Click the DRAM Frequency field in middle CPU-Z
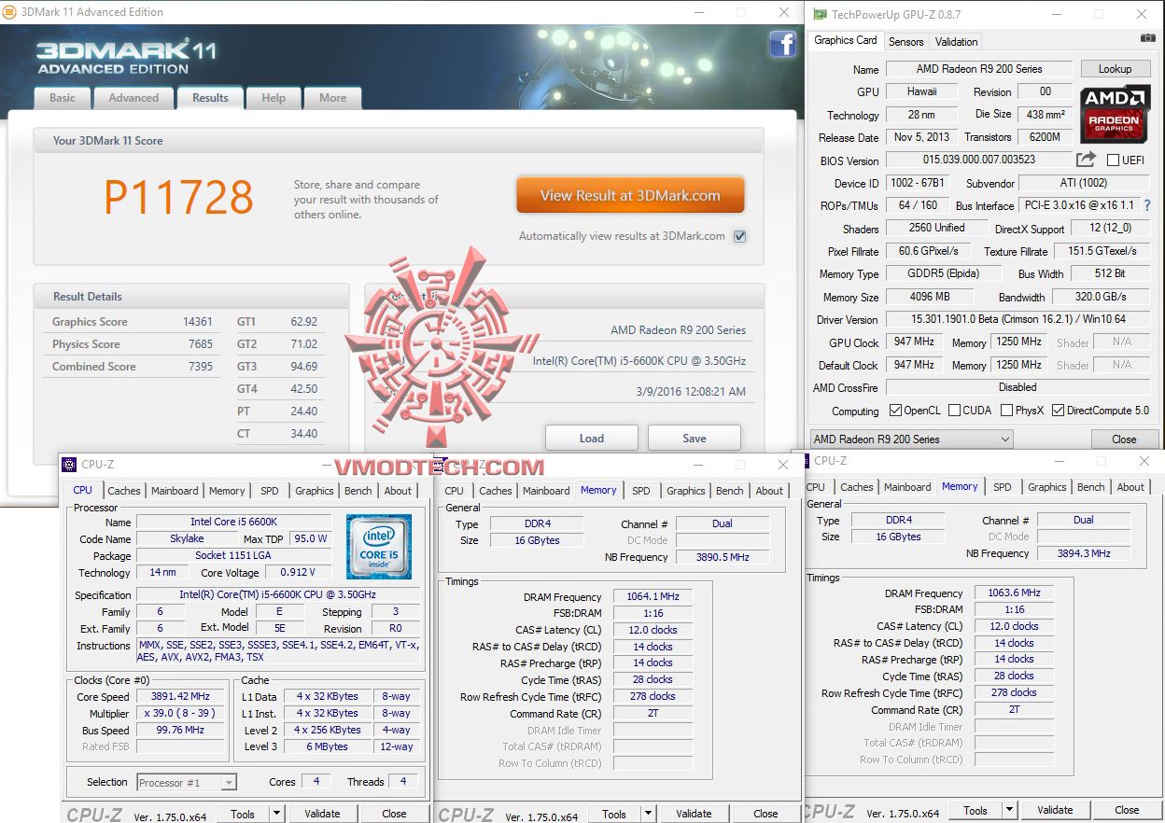This screenshot has height=823, width=1165. [653, 597]
